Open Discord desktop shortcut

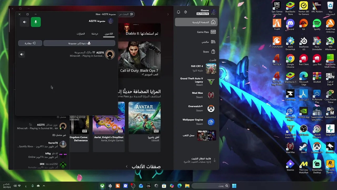coord(290,25)
